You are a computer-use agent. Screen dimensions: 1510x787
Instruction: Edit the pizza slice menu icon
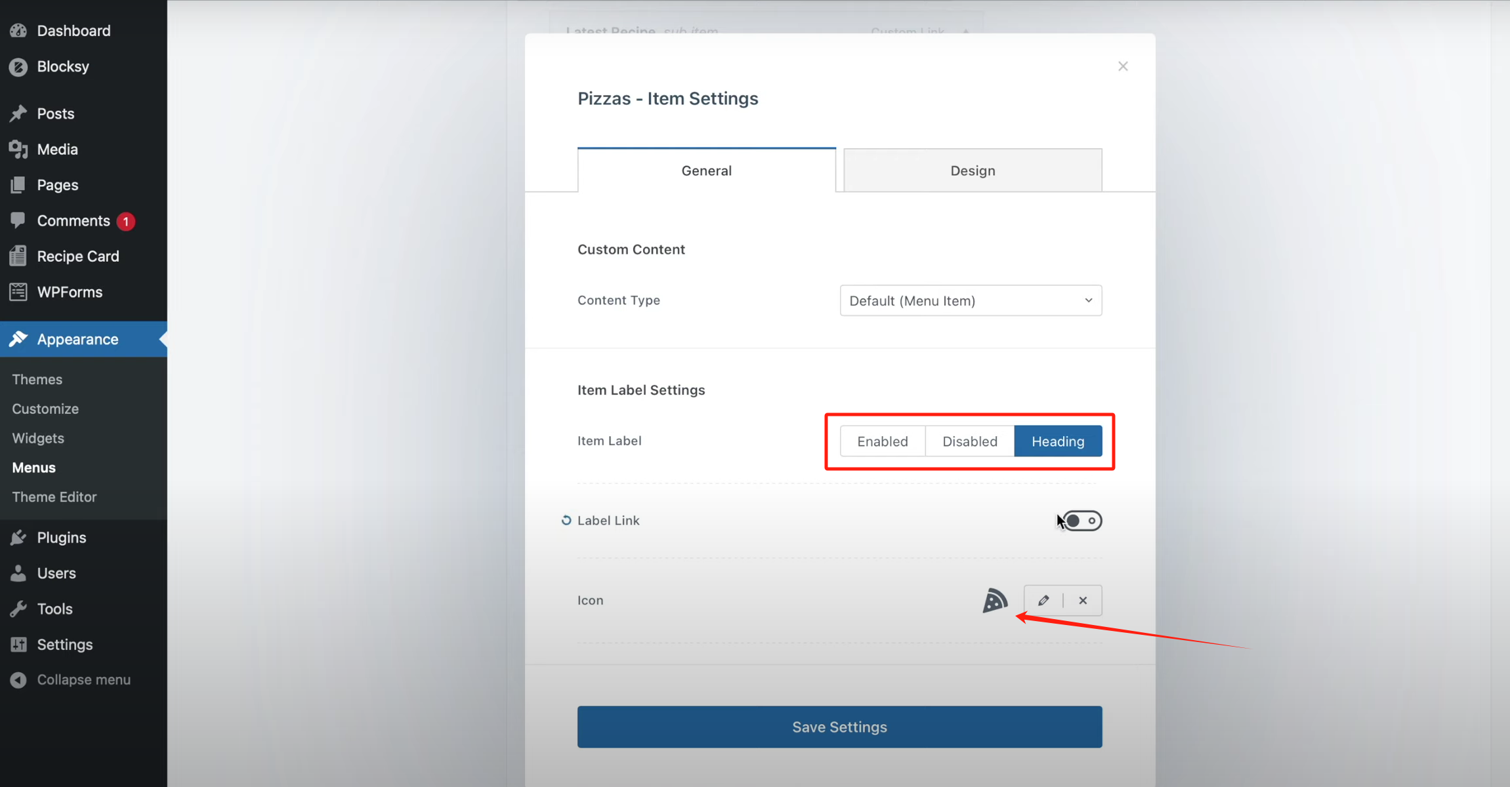(x=1043, y=600)
